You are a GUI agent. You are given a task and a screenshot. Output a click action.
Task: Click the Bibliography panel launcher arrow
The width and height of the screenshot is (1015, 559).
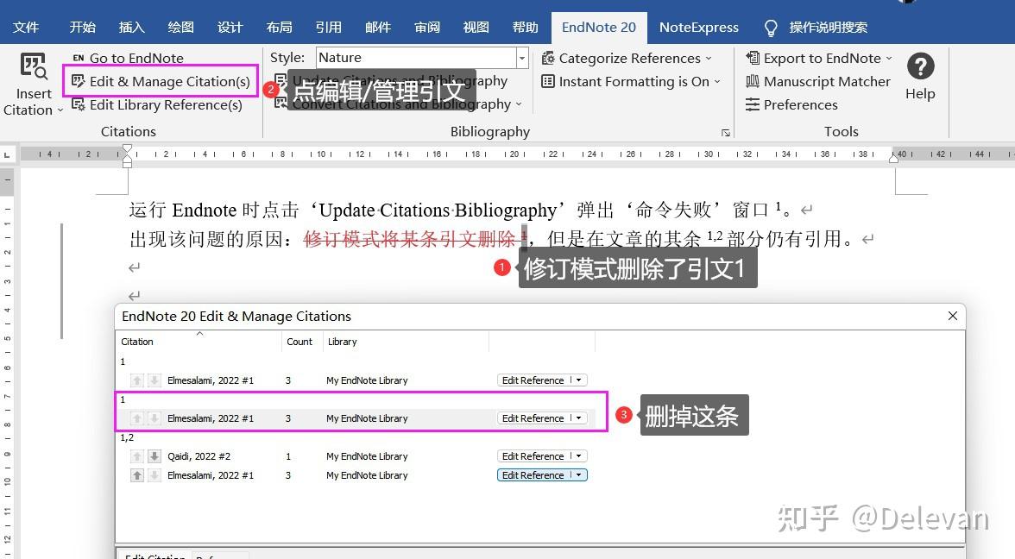(726, 133)
